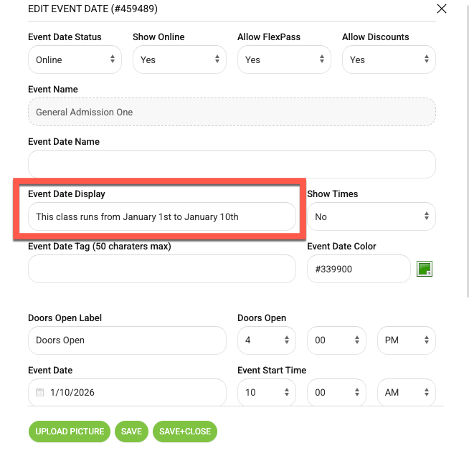Select the Doors Open hour dropdown

[x=267, y=340]
